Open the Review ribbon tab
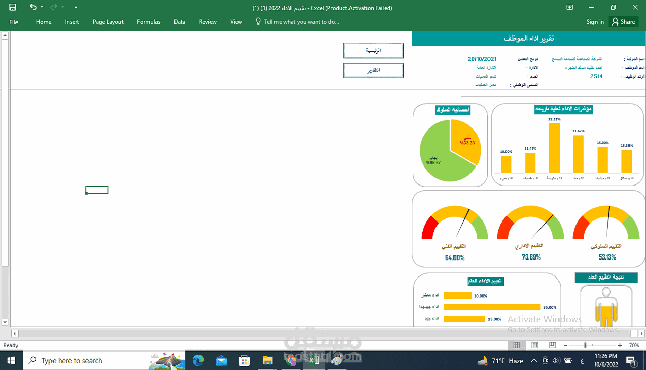The width and height of the screenshot is (646, 370). pos(208,22)
